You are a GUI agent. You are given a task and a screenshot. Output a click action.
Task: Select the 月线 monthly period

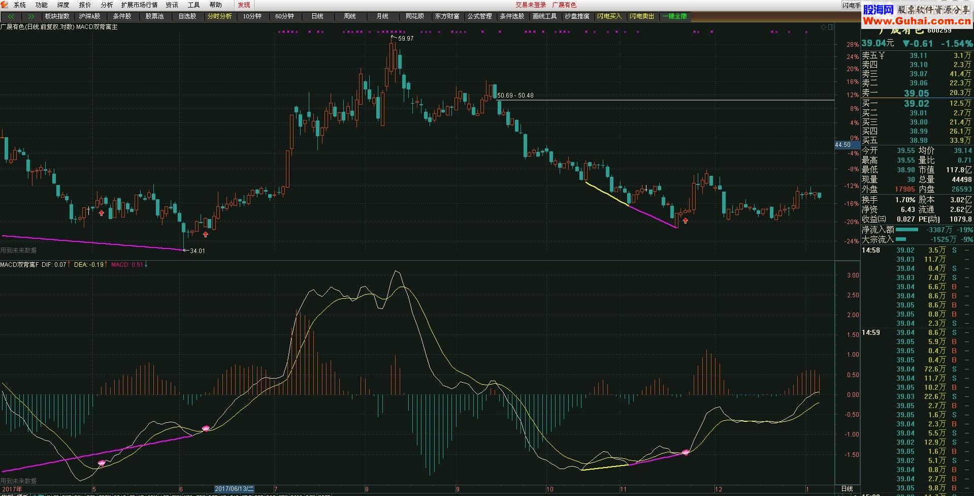coord(382,16)
